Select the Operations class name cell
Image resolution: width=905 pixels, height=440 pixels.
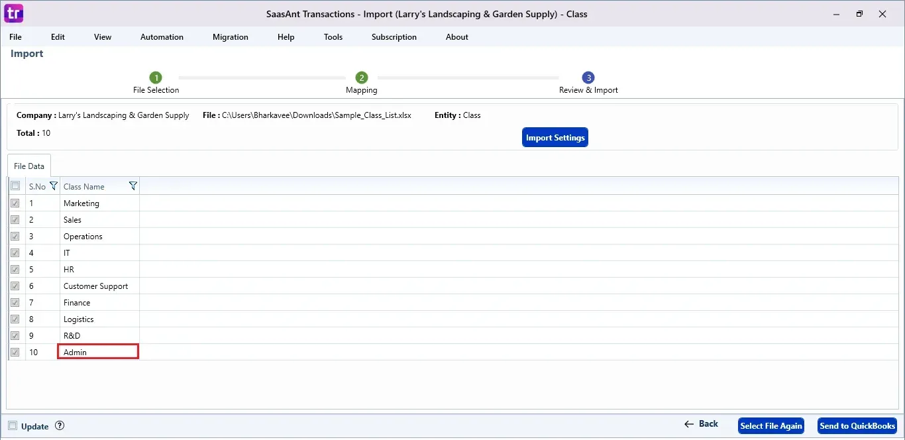(99, 237)
